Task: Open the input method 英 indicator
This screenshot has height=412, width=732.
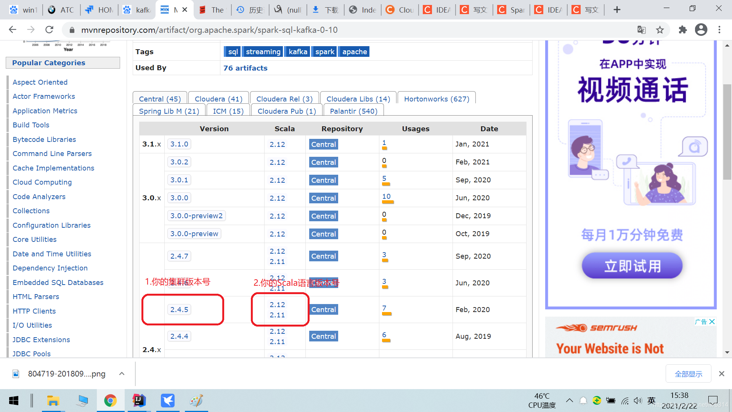Action: (x=652, y=401)
